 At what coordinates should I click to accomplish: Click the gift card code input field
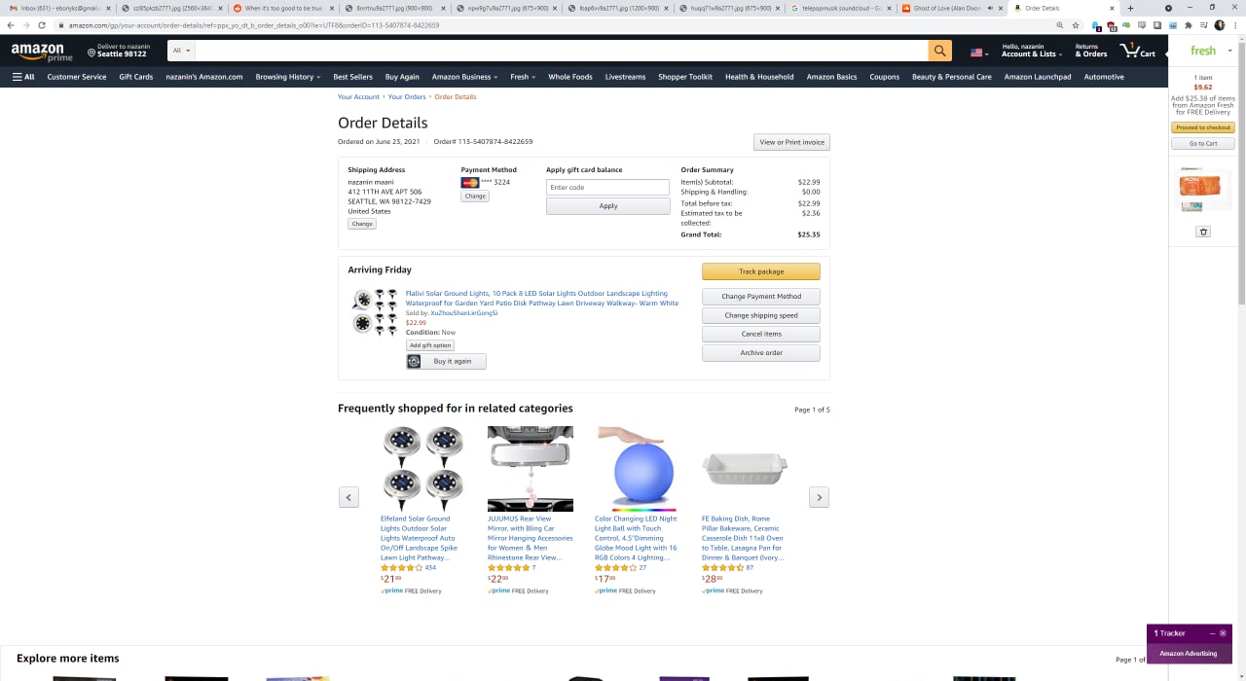coord(608,187)
